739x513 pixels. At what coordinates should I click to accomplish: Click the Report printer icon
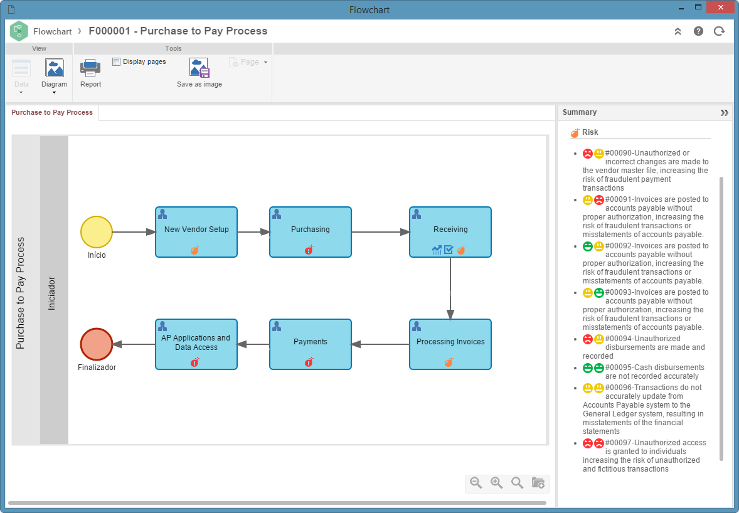(90, 68)
